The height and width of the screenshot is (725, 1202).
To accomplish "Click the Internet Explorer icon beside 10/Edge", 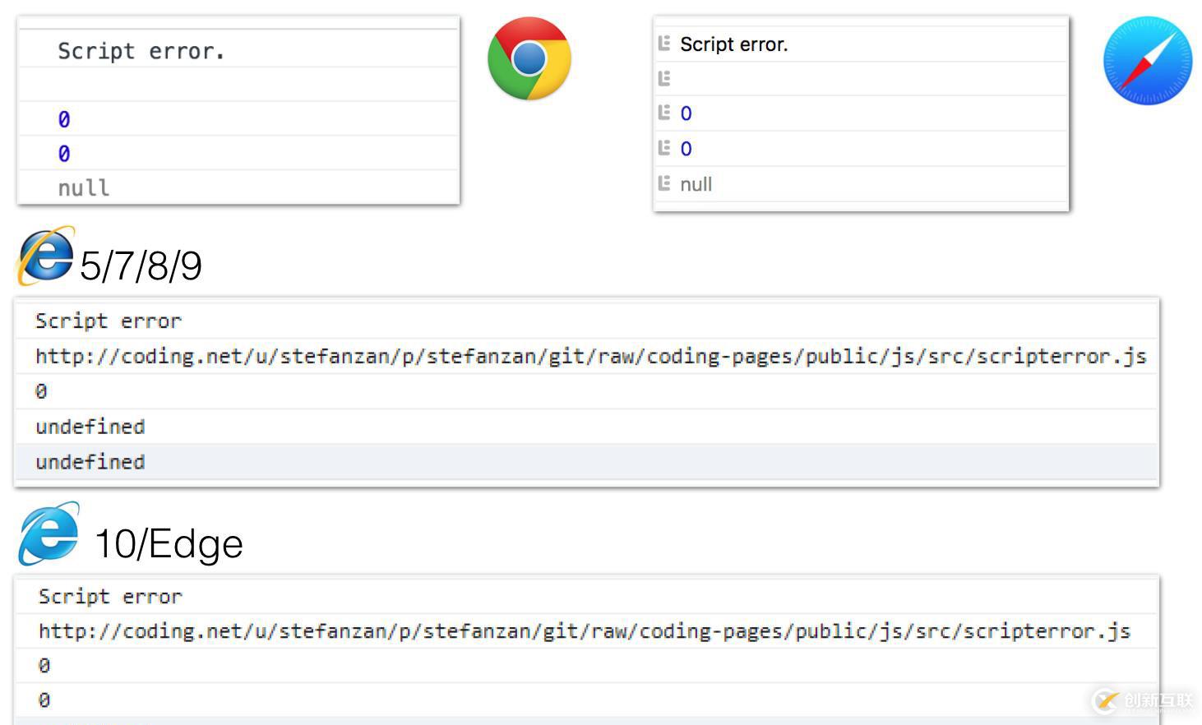I will coord(49,534).
